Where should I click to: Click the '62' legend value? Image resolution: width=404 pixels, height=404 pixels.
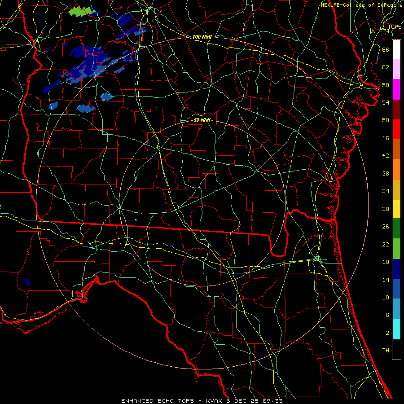click(386, 67)
